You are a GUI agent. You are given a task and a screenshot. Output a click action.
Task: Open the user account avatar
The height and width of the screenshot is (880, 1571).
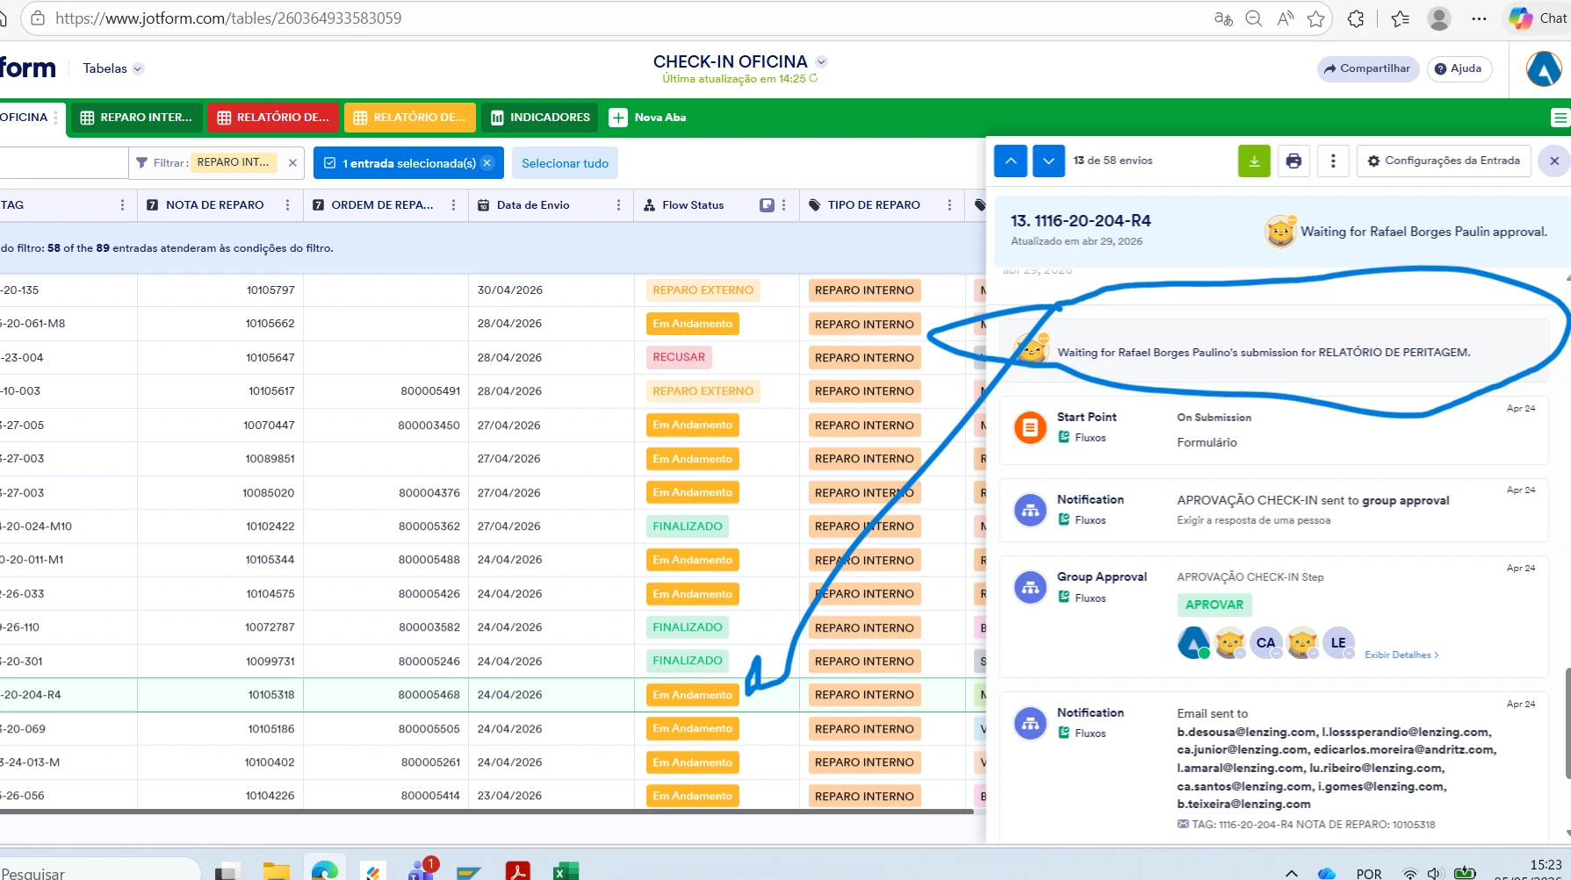pyautogui.click(x=1543, y=69)
